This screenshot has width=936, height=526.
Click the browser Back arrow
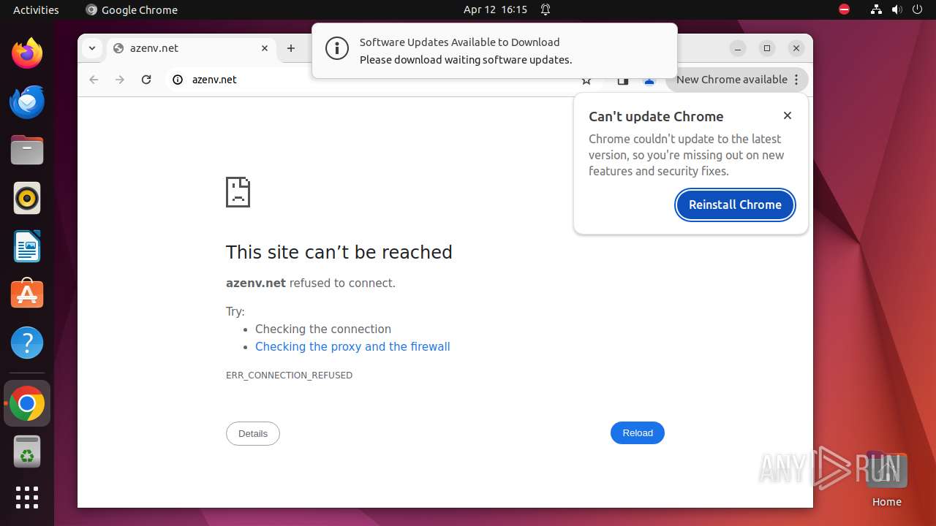pyautogui.click(x=94, y=80)
